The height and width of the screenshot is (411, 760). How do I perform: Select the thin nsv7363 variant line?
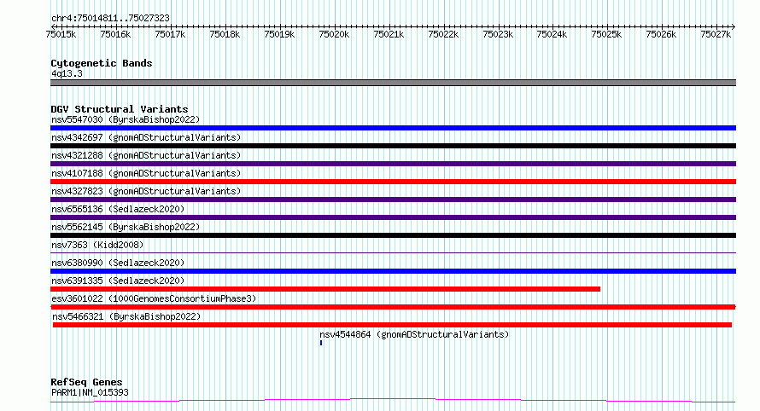pos(393,253)
